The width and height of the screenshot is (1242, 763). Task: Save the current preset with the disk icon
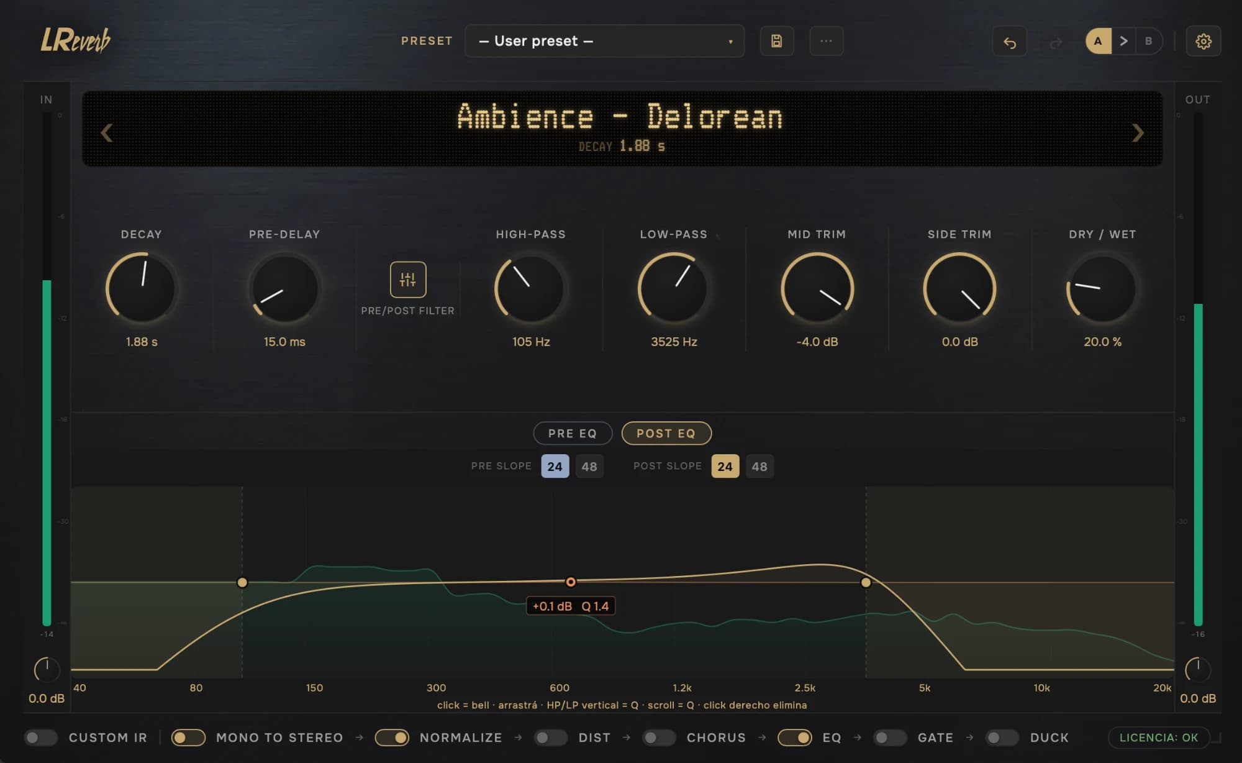coord(776,41)
